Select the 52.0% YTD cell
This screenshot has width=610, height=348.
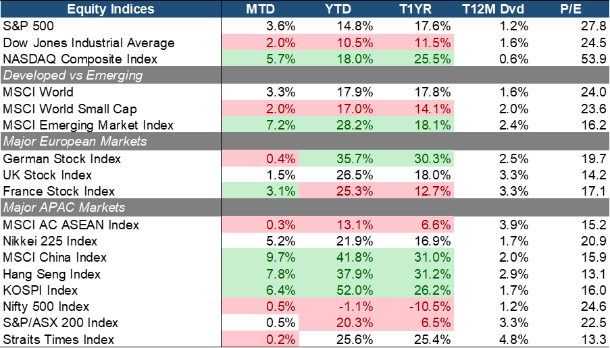tap(337, 289)
